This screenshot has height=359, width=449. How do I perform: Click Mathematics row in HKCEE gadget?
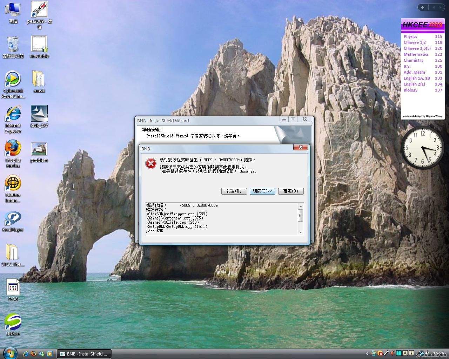point(423,54)
